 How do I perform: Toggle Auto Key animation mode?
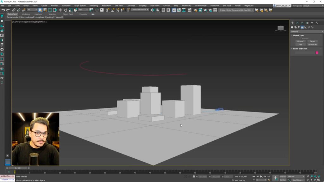[283, 176]
